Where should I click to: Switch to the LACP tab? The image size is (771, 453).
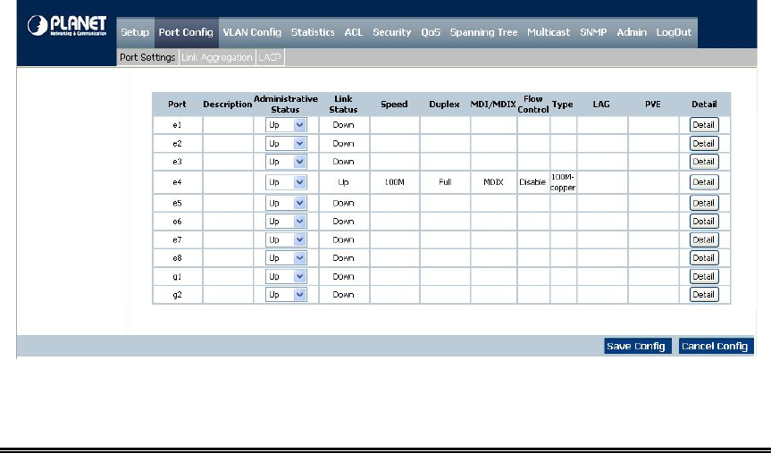(270, 57)
